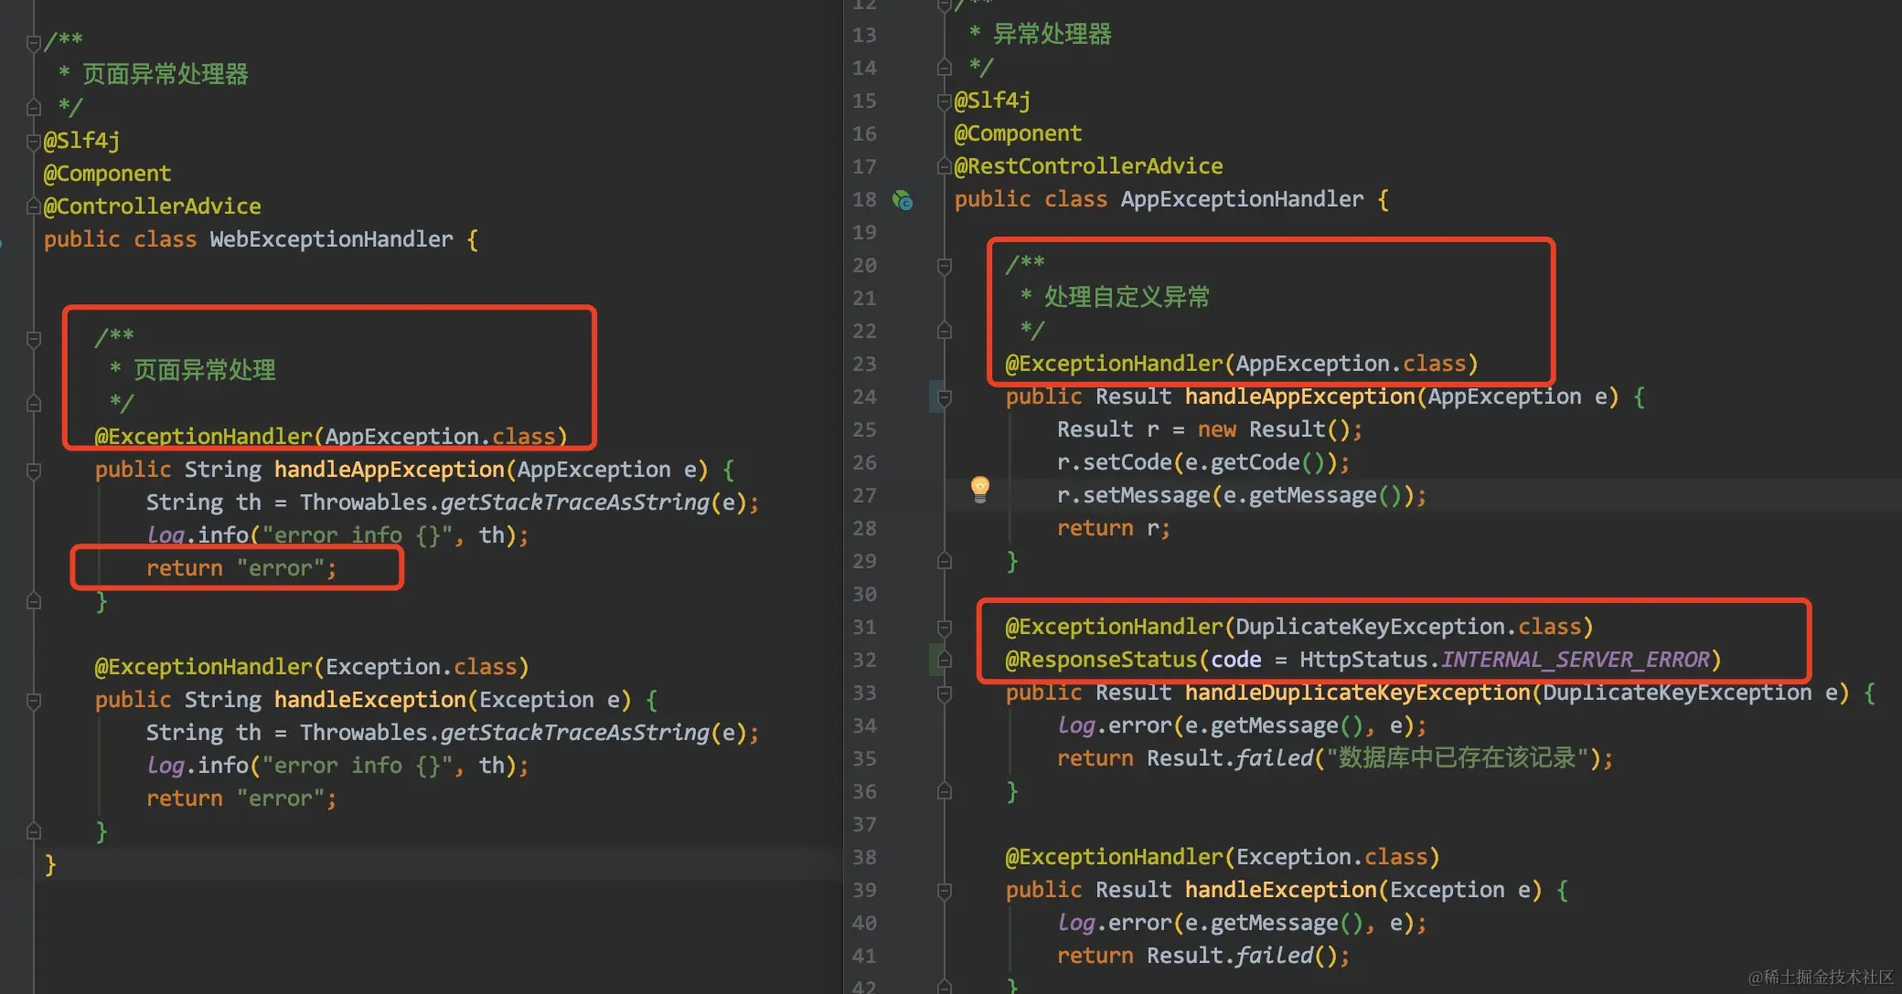Viewport: 1902px width, 994px height.
Task: Click the @RestControllerAdvice annotation
Action: [x=1088, y=166]
